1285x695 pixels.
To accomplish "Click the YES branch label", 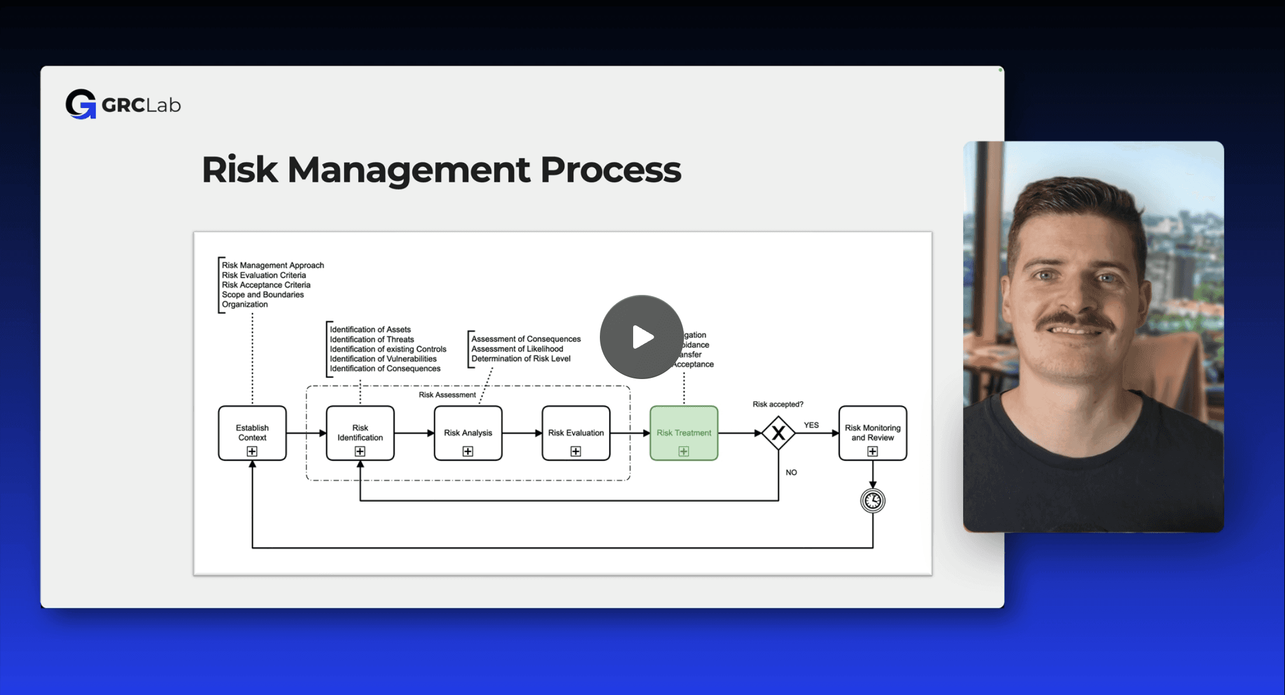I will 811,425.
